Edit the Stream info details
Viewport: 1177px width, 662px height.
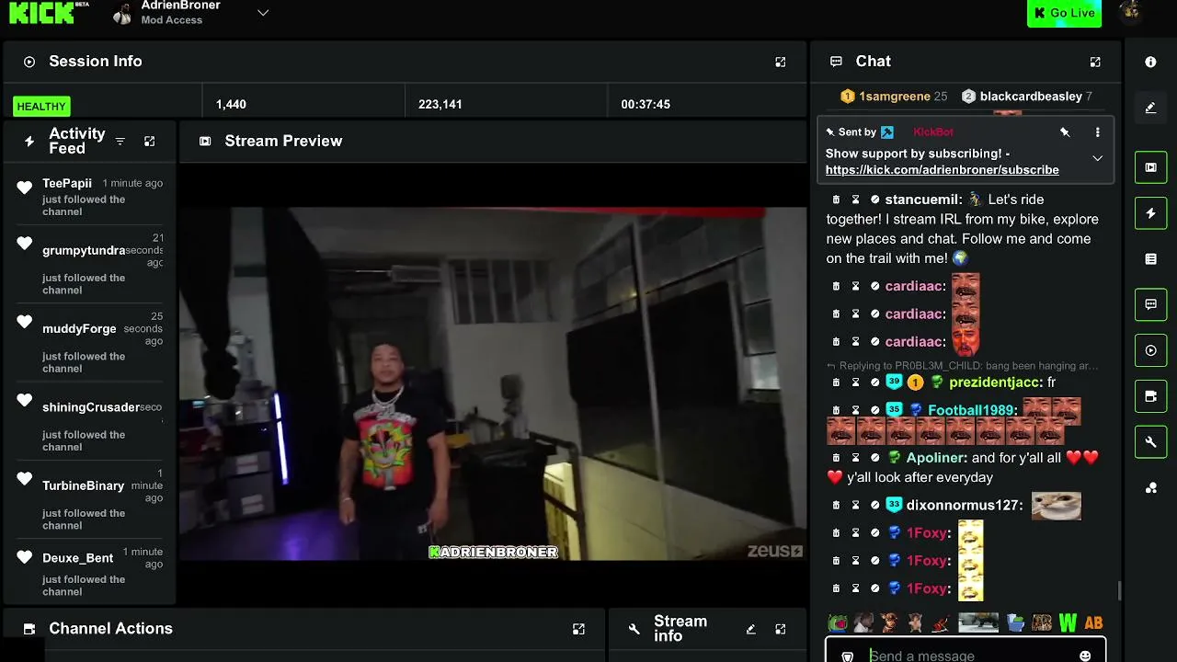pos(750,629)
